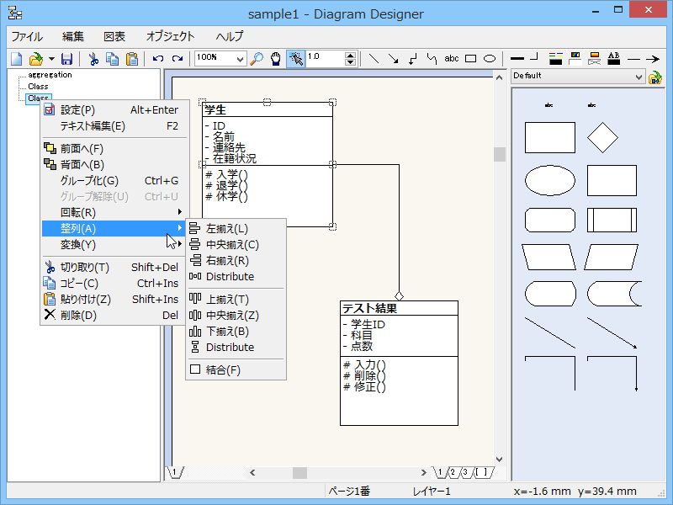This screenshot has height=505, width=673.
Task: Click the Copy toolbar icon
Action: point(113,59)
